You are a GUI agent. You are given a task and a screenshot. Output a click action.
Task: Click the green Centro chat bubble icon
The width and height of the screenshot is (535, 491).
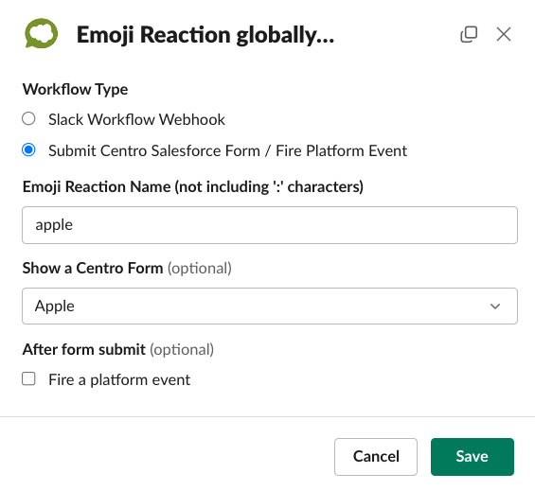pyautogui.click(x=42, y=33)
